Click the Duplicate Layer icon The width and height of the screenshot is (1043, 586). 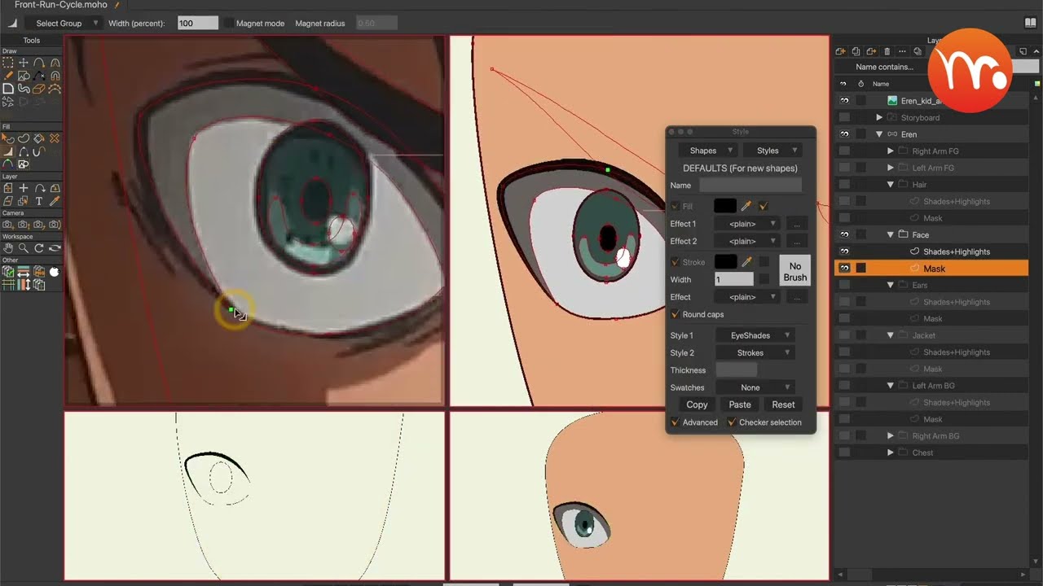[856, 51]
